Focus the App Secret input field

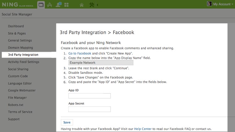pyautogui.click(x=89, y=109)
